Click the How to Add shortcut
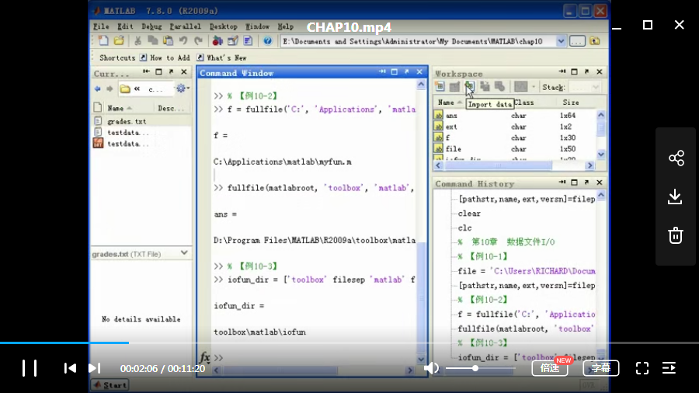The width and height of the screenshot is (699, 393). (165, 58)
